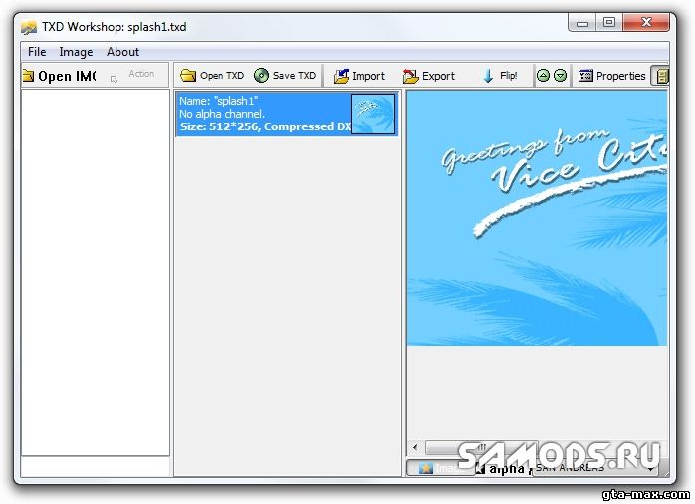Screen dimensions: 695x504
Task: Click the Export toolbar button
Action: pos(428,76)
